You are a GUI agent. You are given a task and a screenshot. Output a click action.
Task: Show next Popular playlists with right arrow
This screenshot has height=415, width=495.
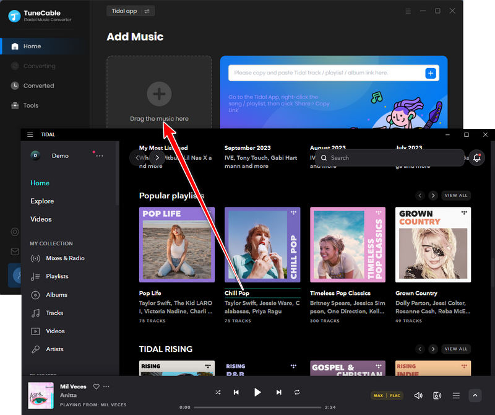tap(433, 196)
